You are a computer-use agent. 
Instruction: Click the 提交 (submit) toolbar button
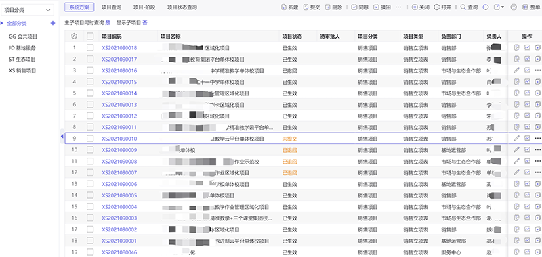pos(312,7)
